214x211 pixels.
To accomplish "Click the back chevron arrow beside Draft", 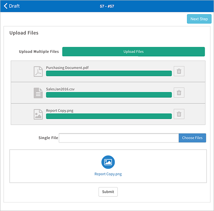I will point(5,6).
